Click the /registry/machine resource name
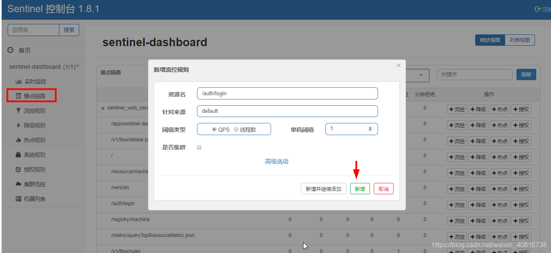 point(130,219)
